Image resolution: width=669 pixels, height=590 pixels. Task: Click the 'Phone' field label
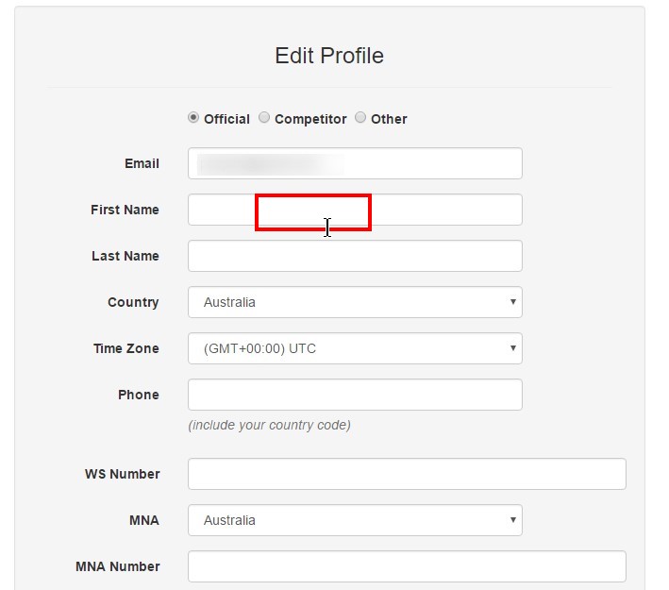139,395
